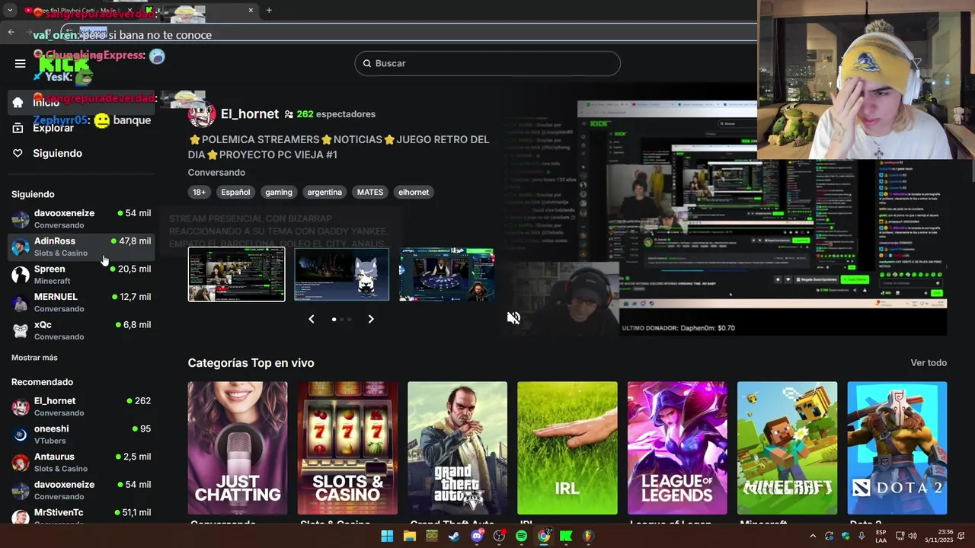Image resolution: width=975 pixels, height=548 pixels.
Task: Select the third carousel blackjack thumbnail
Action: coord(447,274)
